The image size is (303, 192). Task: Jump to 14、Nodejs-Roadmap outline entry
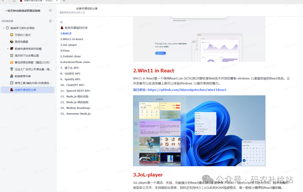(x=75, y=108)
